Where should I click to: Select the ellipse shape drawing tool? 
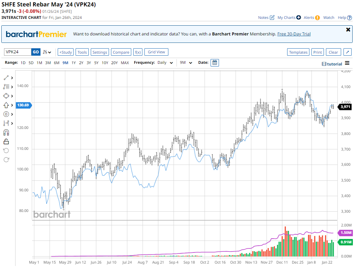pyautogui.click(x=6, y=96)
